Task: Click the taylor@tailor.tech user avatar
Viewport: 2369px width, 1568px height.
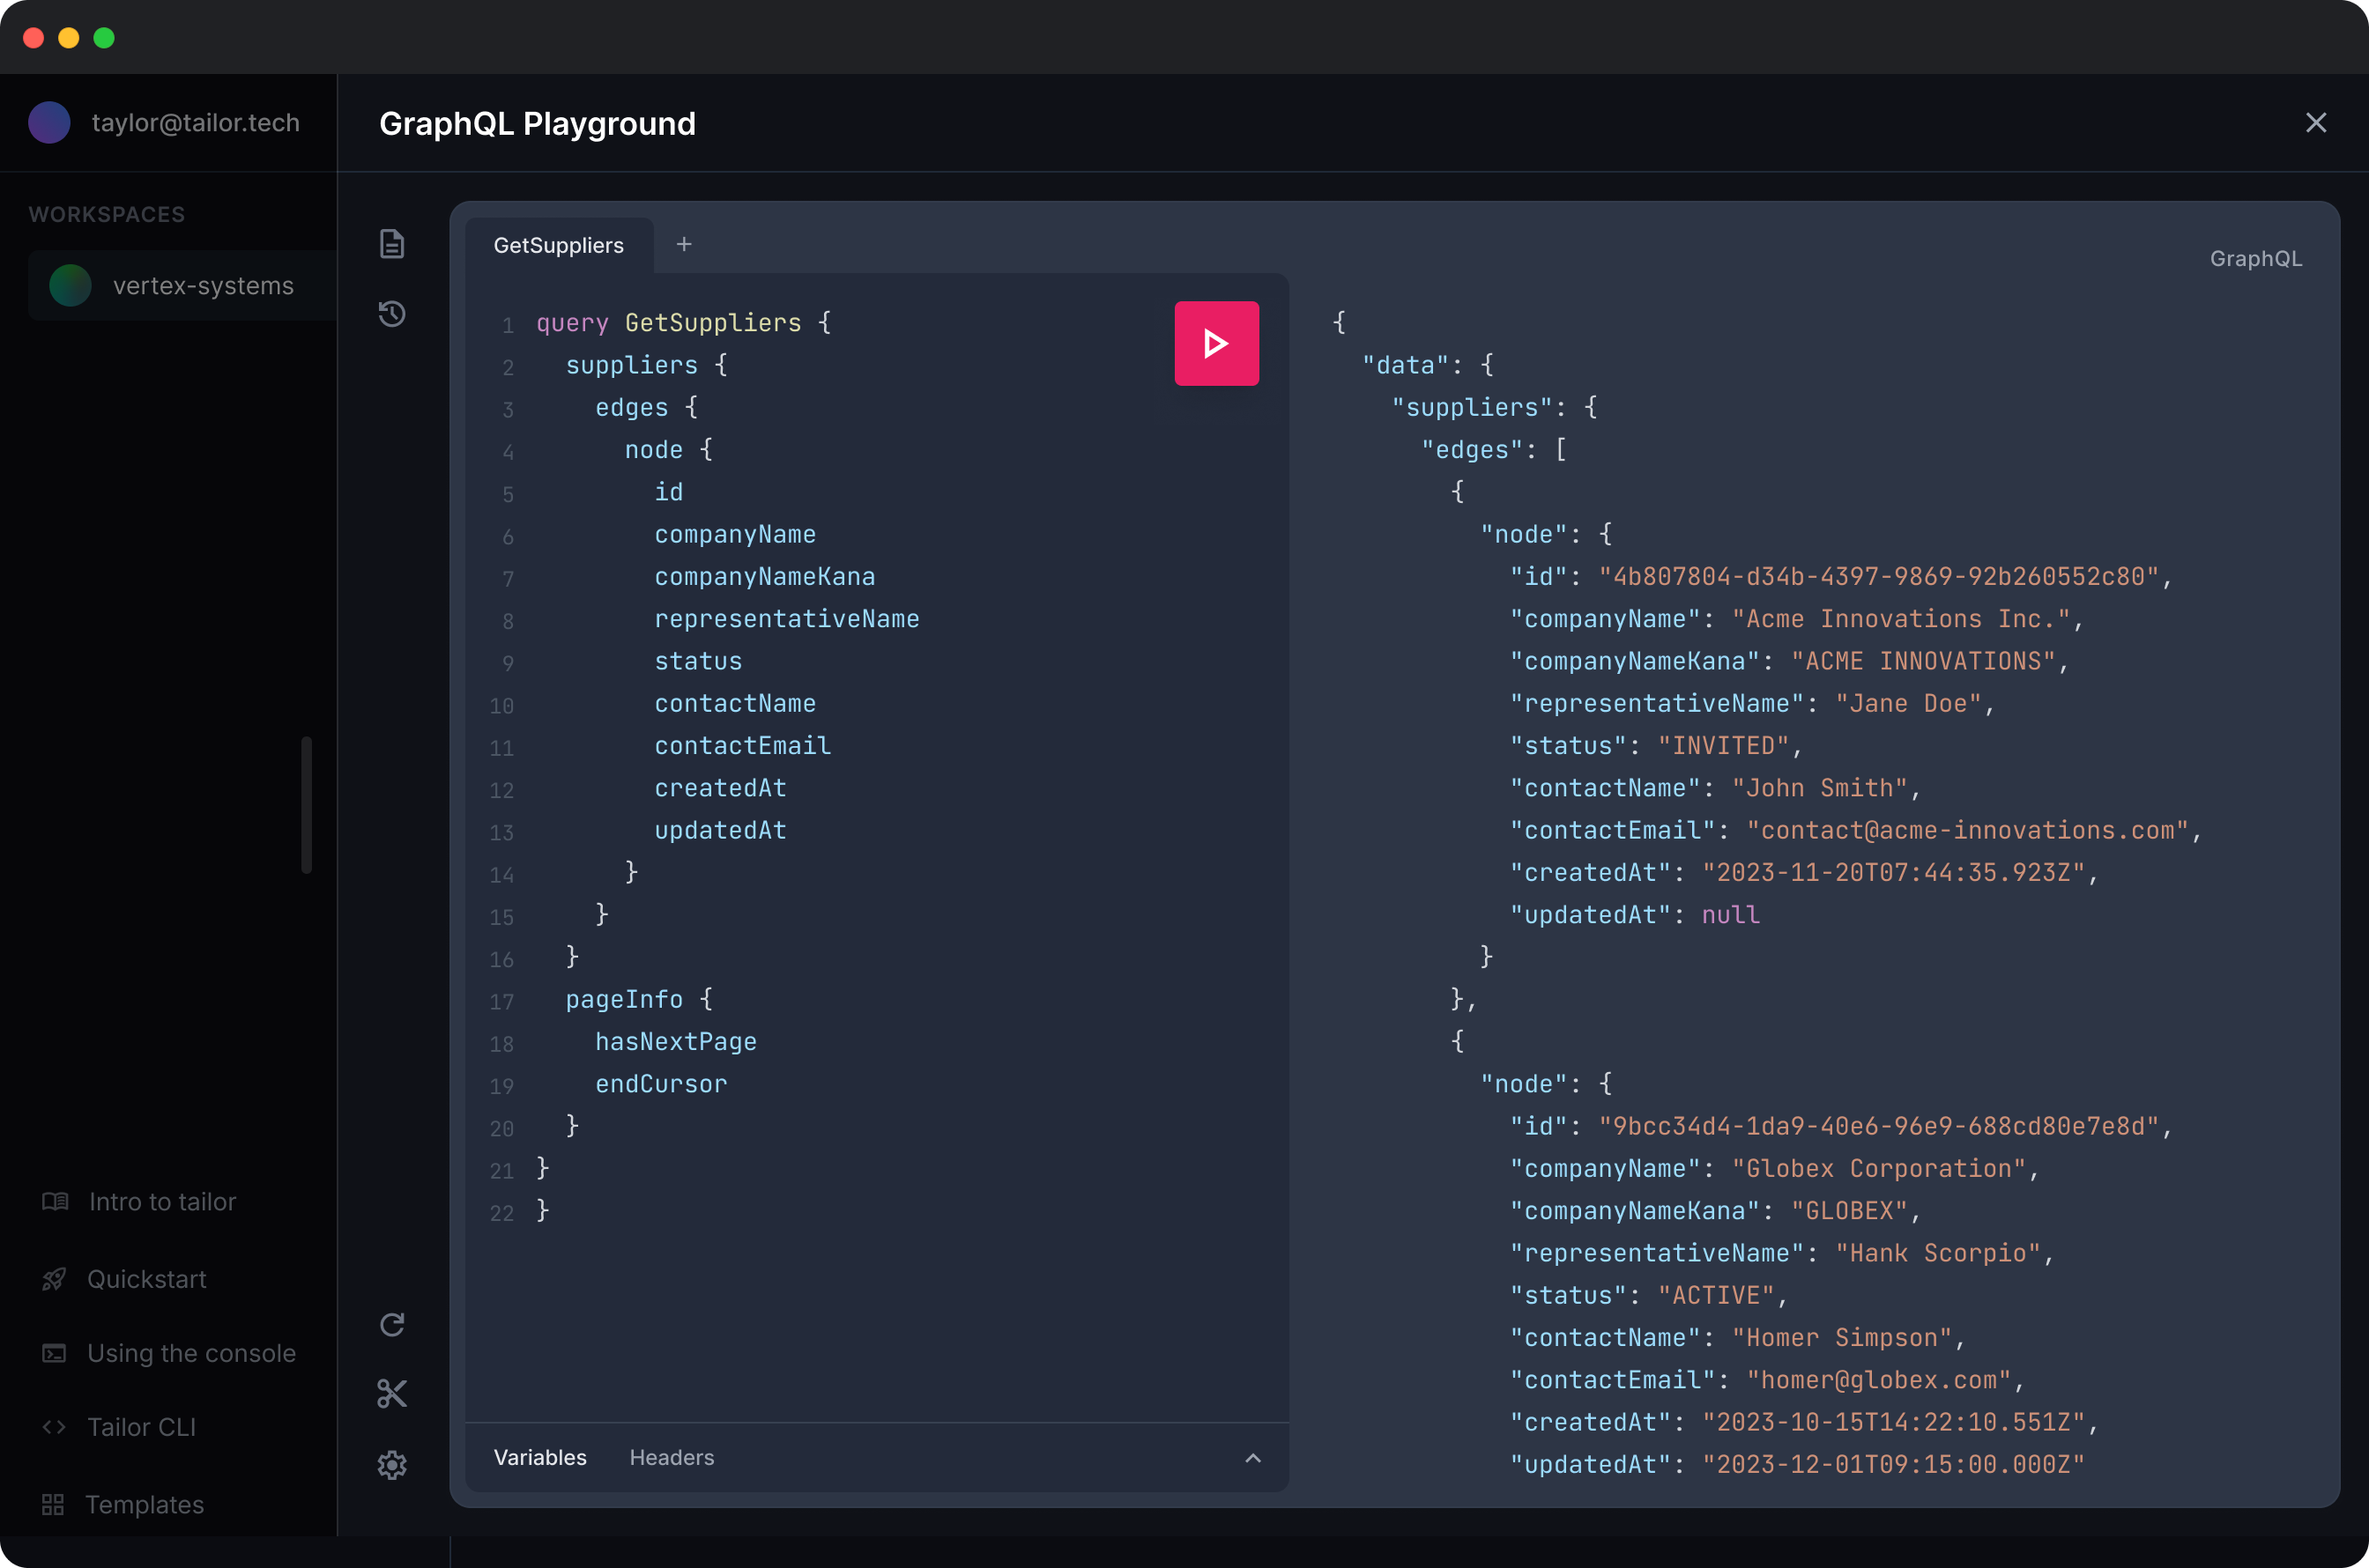Action: point(49,123)
